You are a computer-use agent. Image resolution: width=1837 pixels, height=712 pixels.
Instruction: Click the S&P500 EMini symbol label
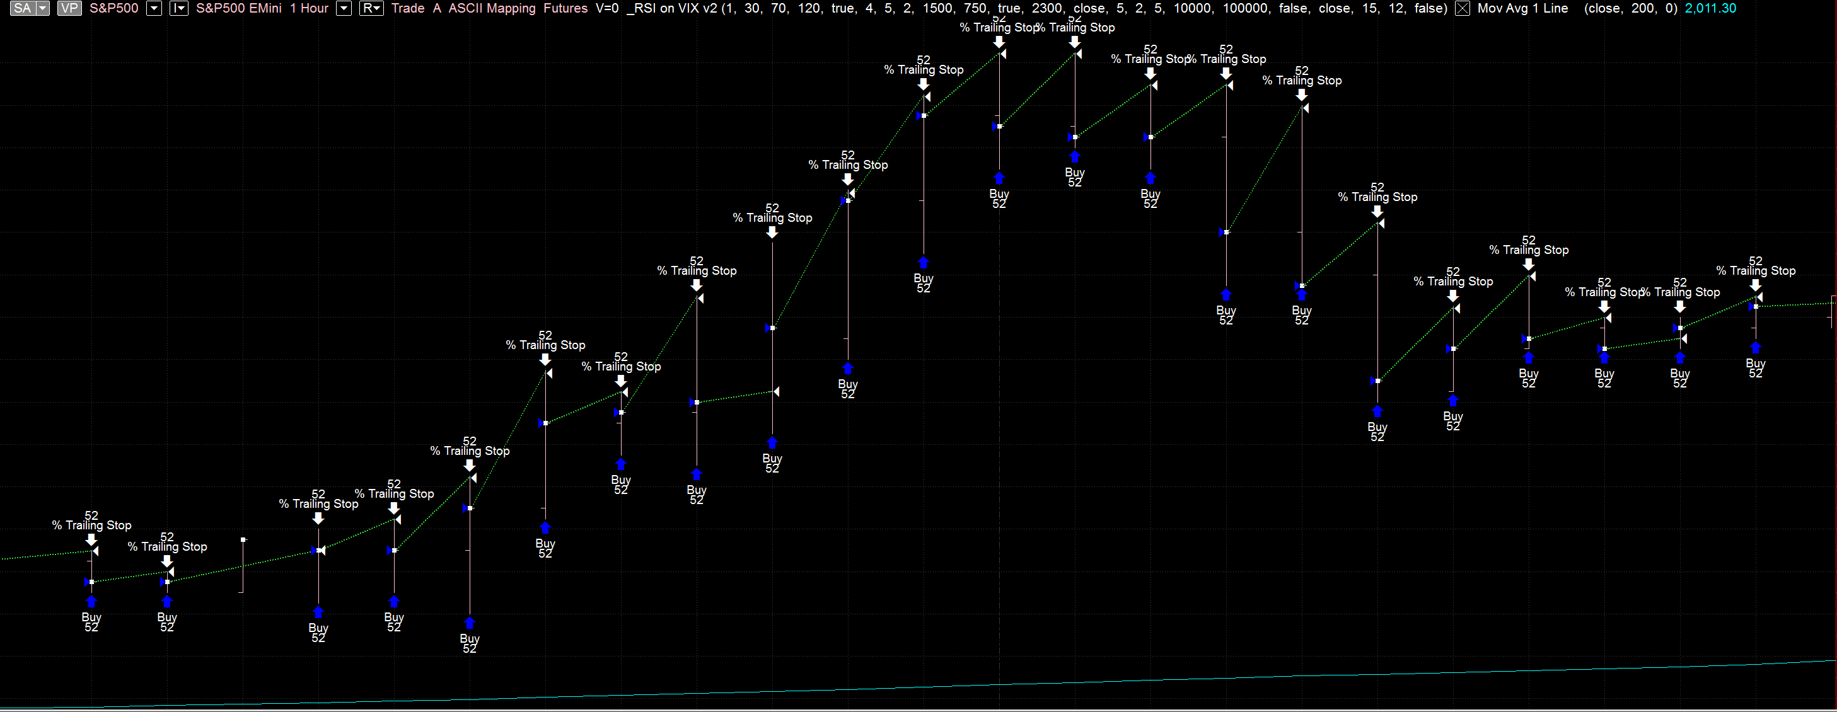[x=239, y=9]
